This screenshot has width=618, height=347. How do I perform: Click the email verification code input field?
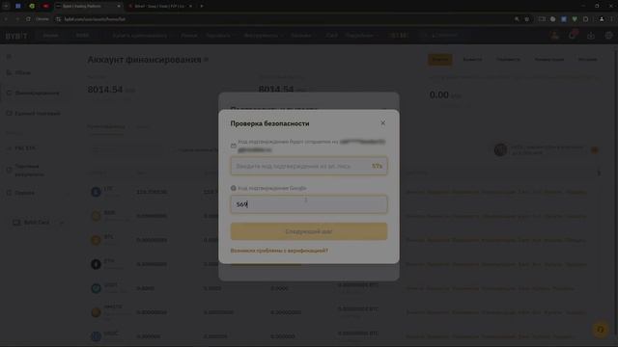(x=309, y=166)
